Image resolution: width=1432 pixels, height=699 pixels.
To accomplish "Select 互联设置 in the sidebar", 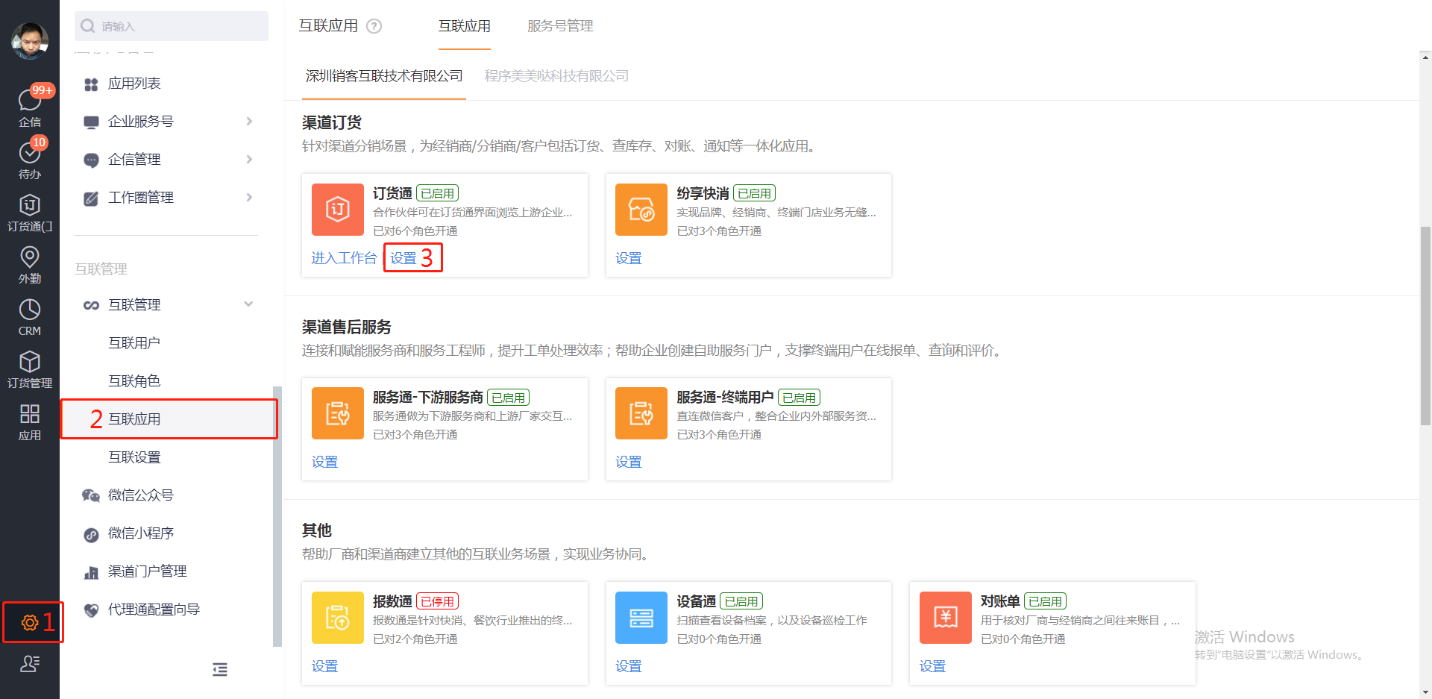I will [x=134, y=457].
